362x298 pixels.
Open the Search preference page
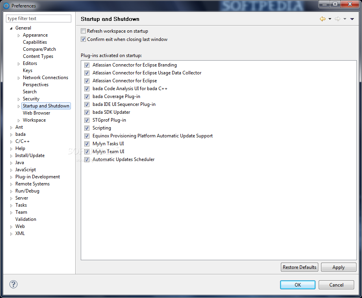click(x=30, y=92)
